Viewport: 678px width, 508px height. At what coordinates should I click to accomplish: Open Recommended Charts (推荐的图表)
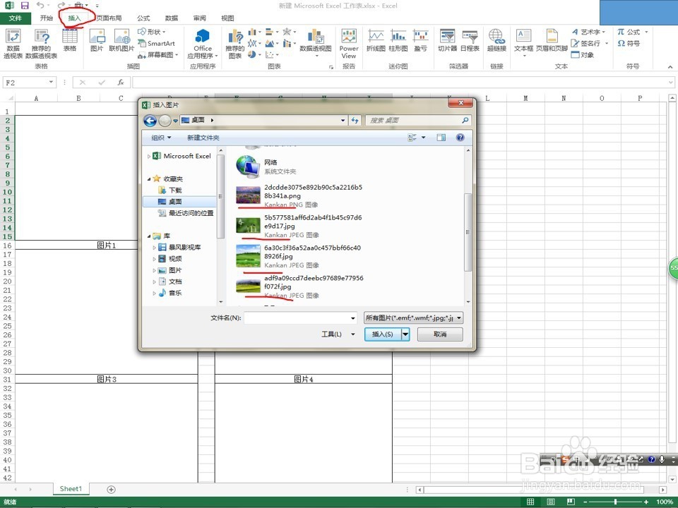click(x=234, y=43)
